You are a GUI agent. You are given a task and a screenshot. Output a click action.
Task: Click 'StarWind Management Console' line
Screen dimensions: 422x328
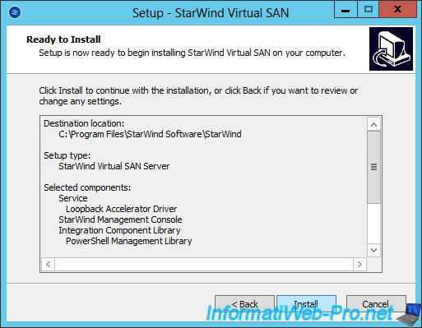120,219
